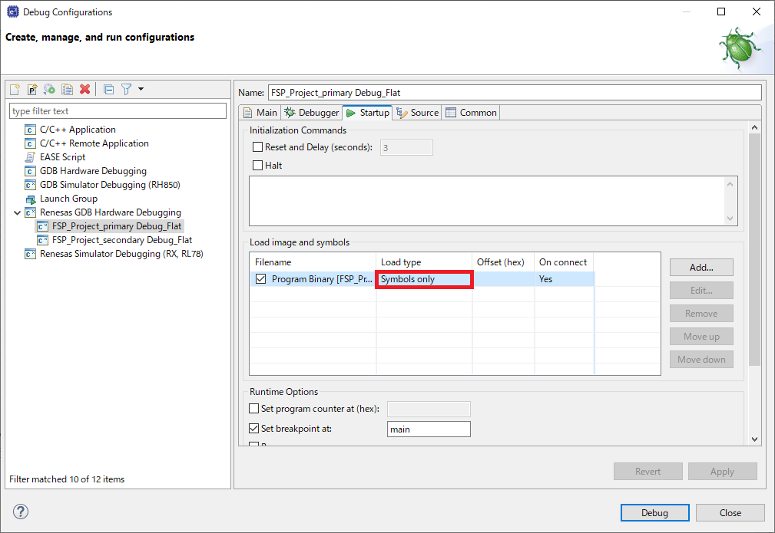Click the New launch configuration icon

(x=15, y=90)
